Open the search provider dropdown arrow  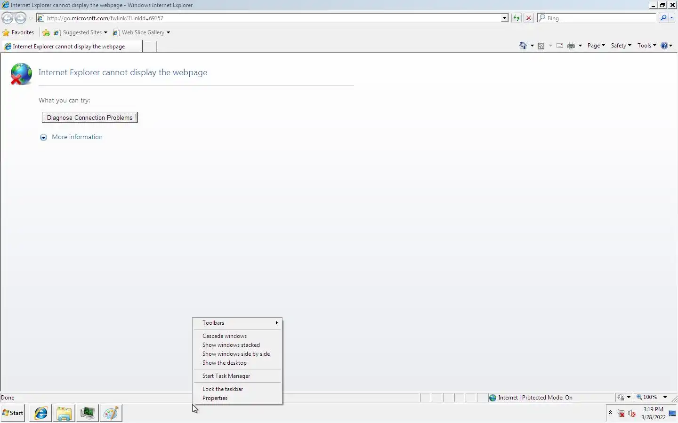coord(672,18)
